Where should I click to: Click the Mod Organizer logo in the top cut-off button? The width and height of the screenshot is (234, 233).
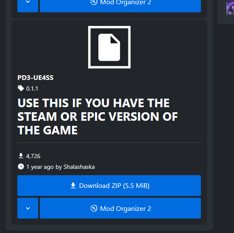94,3
